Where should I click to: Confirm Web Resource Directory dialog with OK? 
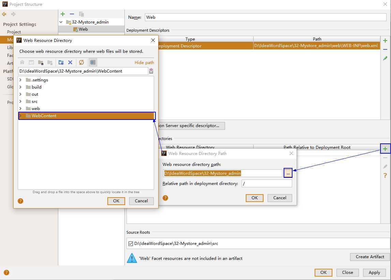116,201
